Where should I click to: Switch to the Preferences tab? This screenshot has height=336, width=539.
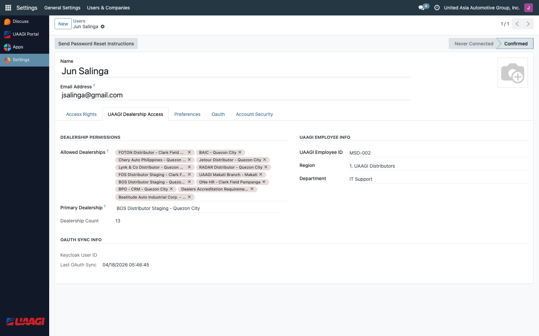187,114
